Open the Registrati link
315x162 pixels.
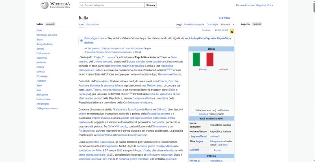pyautogui.click(x=261, y=5)
